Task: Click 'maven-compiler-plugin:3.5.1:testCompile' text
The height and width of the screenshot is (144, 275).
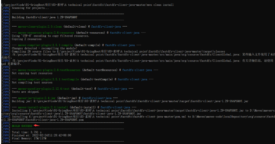Action: pyautogui.click(x=48, y=79)
